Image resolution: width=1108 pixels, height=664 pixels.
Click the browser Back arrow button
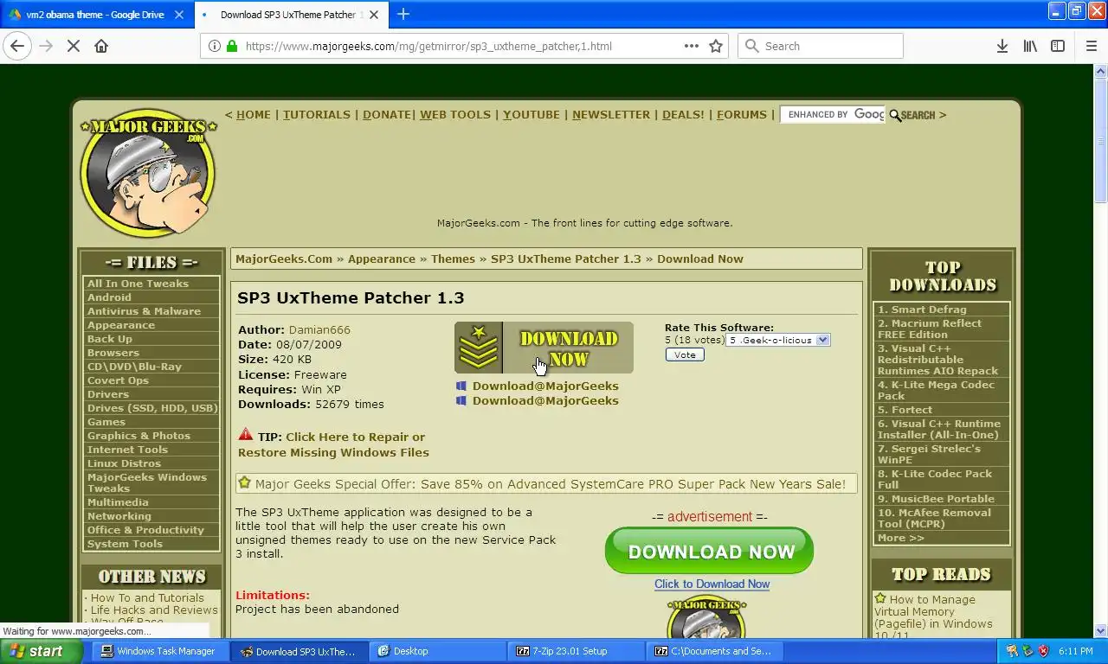17,46
